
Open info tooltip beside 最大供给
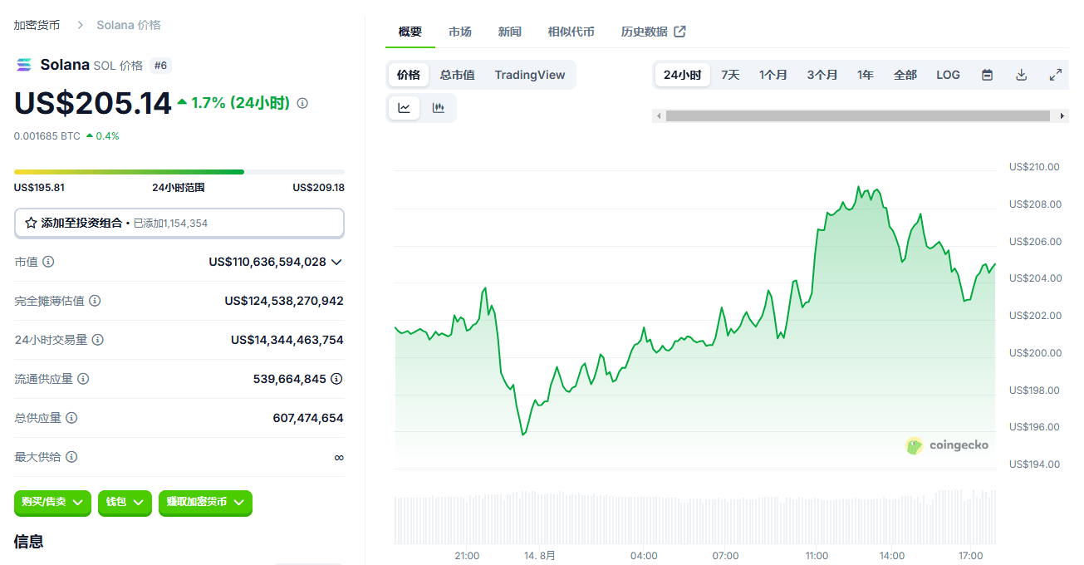[71, 457]
